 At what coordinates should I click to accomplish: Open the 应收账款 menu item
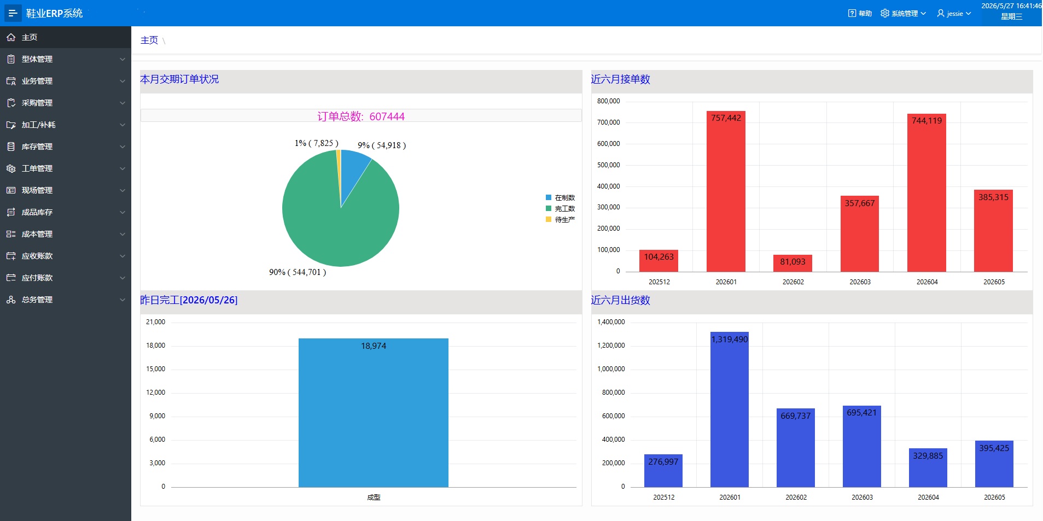pos(66,256)
